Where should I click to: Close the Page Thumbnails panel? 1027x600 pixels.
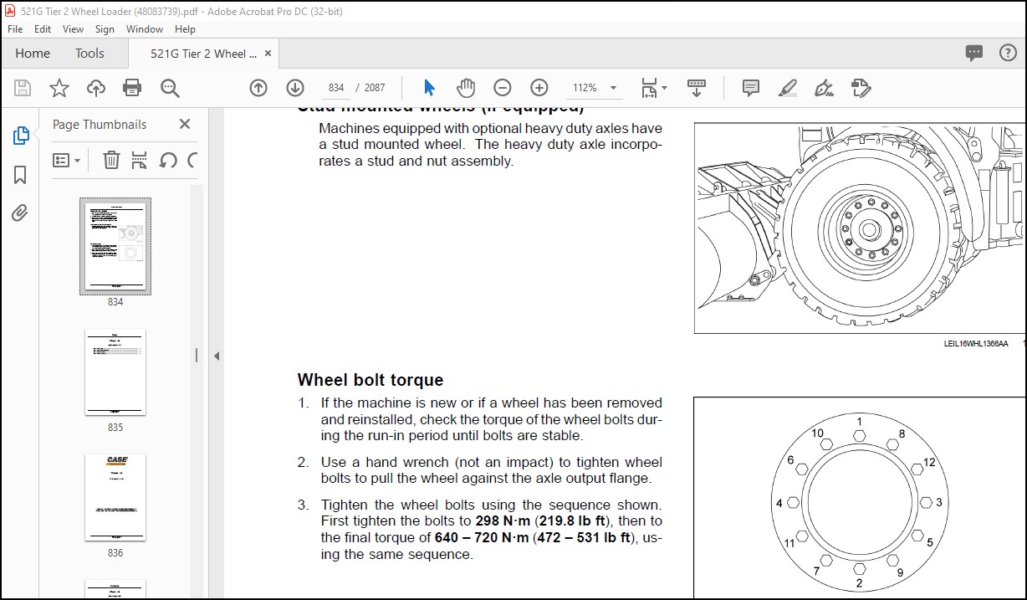click(x=185, y=124)
